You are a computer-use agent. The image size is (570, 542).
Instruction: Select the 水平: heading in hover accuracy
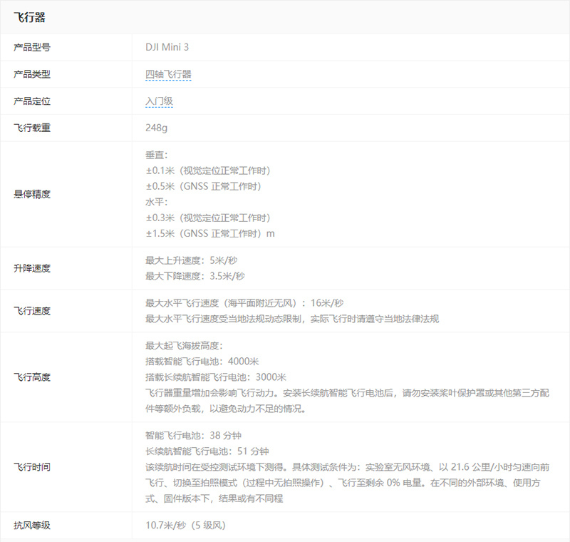157,202
